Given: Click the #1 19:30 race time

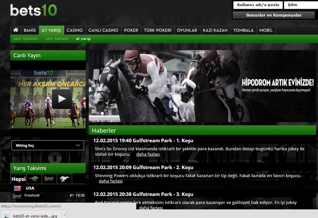Looking at the screenshot, I should pyautogui.click(x=77, y=195).
